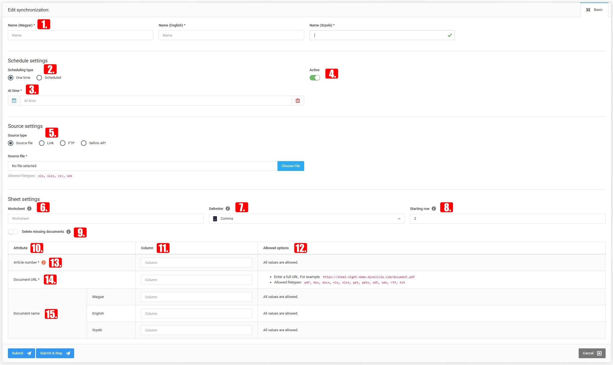Click the Allowed options column header
The image size is (613, 365).
tap(276, 248)
